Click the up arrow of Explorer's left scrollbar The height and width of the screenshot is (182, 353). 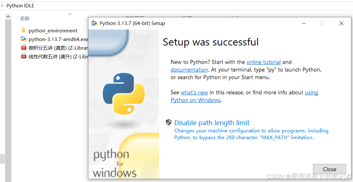[x=8, y=17]
